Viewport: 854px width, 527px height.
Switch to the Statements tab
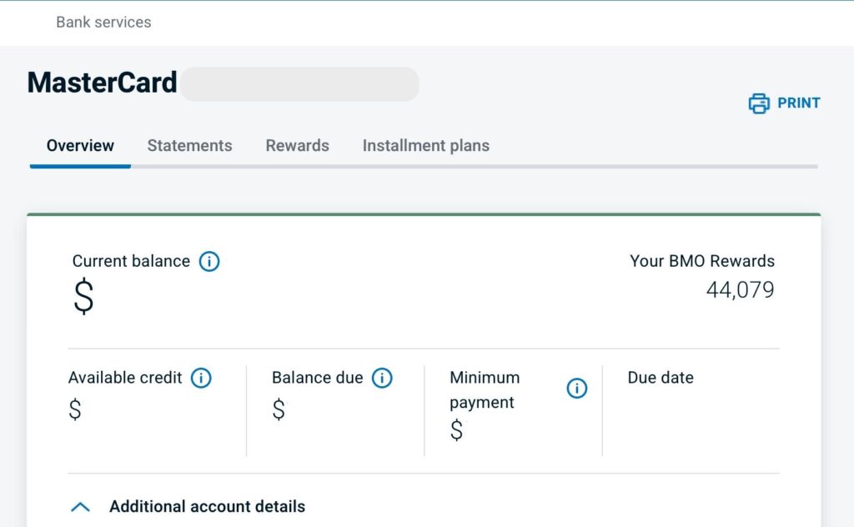coord(189,146)
